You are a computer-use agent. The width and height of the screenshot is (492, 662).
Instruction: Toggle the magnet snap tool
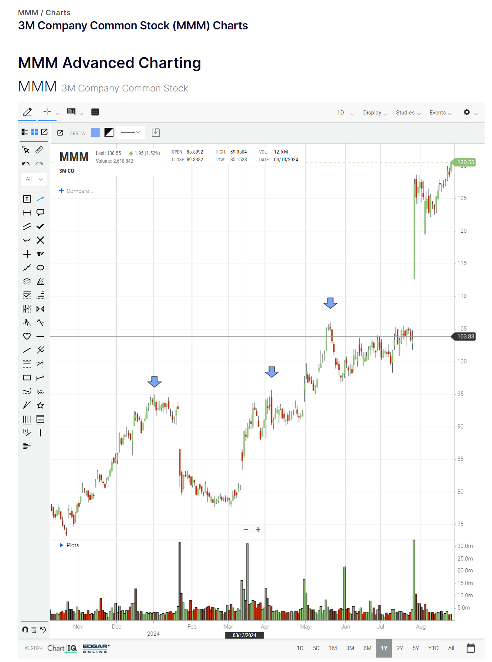coord(25,630)
